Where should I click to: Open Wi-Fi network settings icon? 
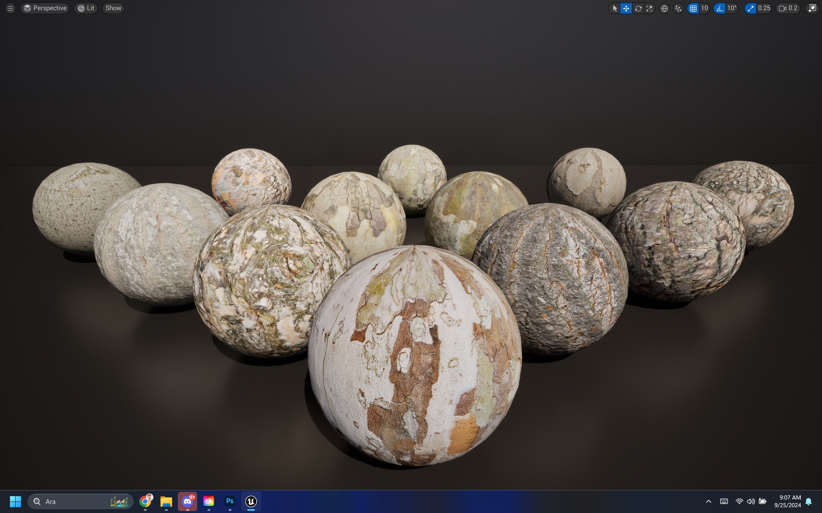[x=739, y=501]
